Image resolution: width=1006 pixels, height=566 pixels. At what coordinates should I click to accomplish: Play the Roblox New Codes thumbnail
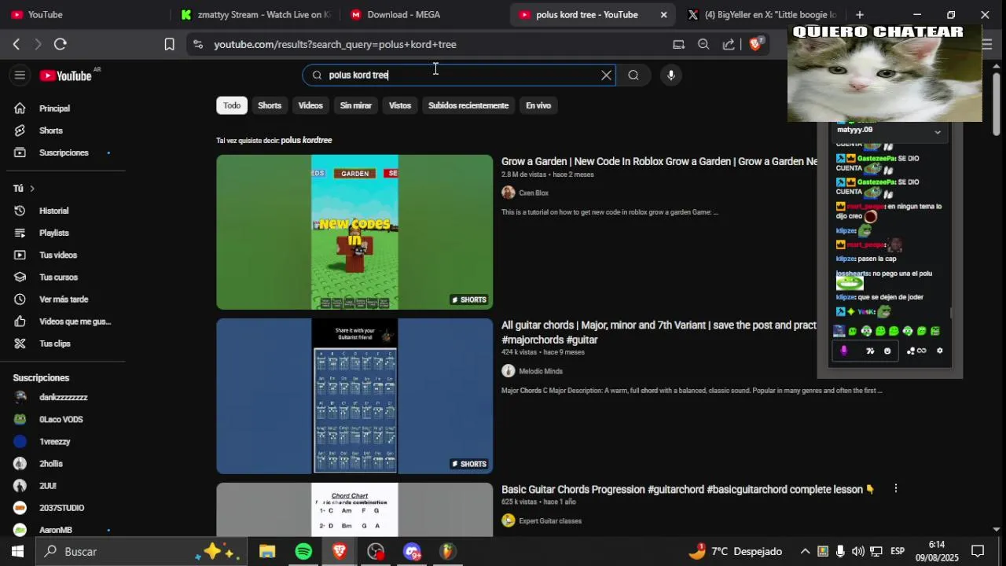pyautogui.click(x=354, y=232)
